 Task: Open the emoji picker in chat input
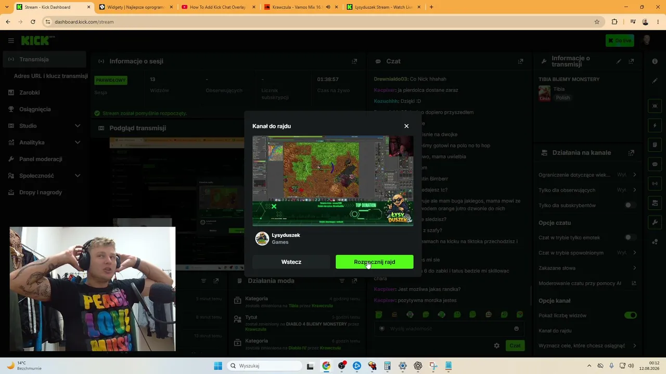point(516,328)
